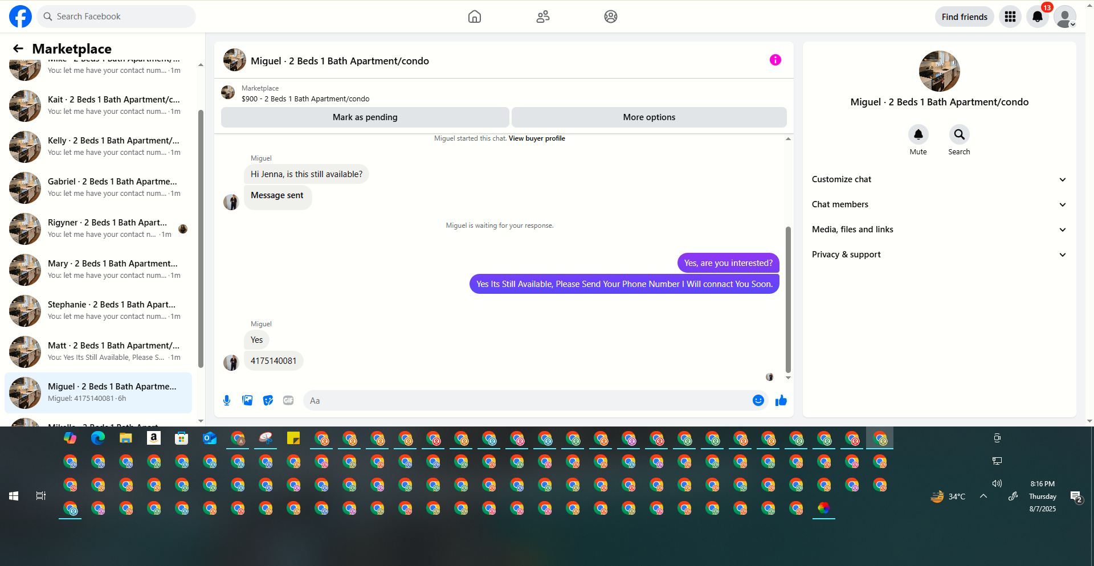Click Miguel's large profile picture in right panel
1094x566 pixels.
pyautogui.click(x=940, y=71)
